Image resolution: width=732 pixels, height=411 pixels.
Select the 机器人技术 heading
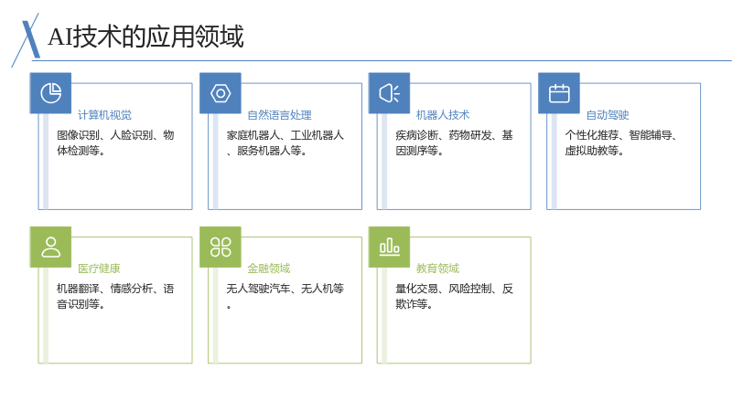443,115
